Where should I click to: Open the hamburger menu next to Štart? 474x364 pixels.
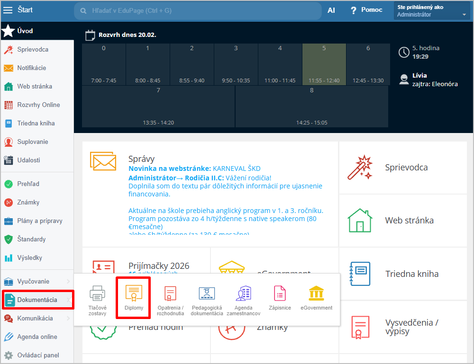click(8, 10)
